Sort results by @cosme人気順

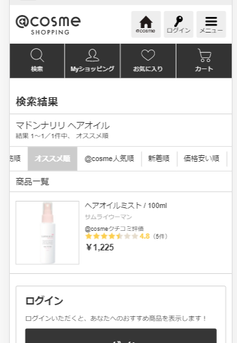109,158
